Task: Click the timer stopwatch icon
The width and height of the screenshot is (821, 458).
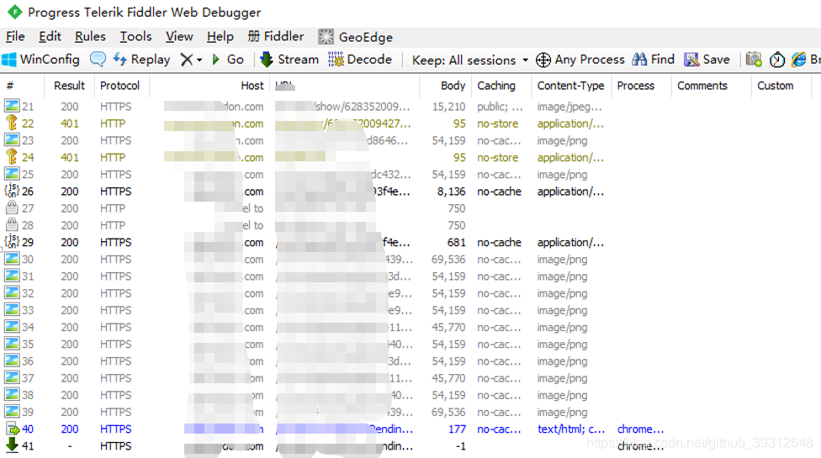Action: point(777,60)
